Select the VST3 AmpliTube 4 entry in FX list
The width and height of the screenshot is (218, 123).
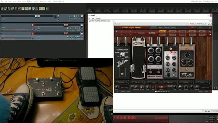[101, 21]
